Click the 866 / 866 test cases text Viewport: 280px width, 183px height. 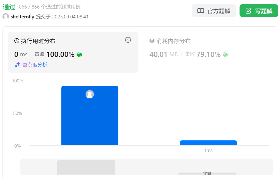[50, 7]
